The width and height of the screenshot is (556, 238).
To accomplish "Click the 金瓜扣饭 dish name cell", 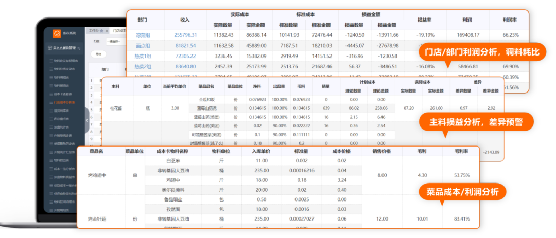I will tap(206, 100).
